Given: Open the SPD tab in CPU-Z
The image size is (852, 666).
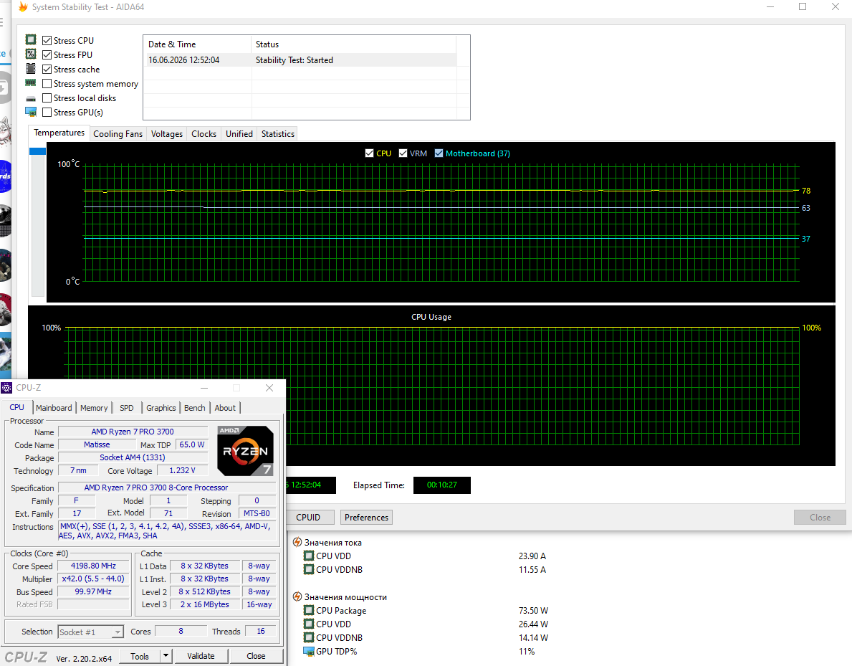Looking at the screenshot, I should [127, 408].
